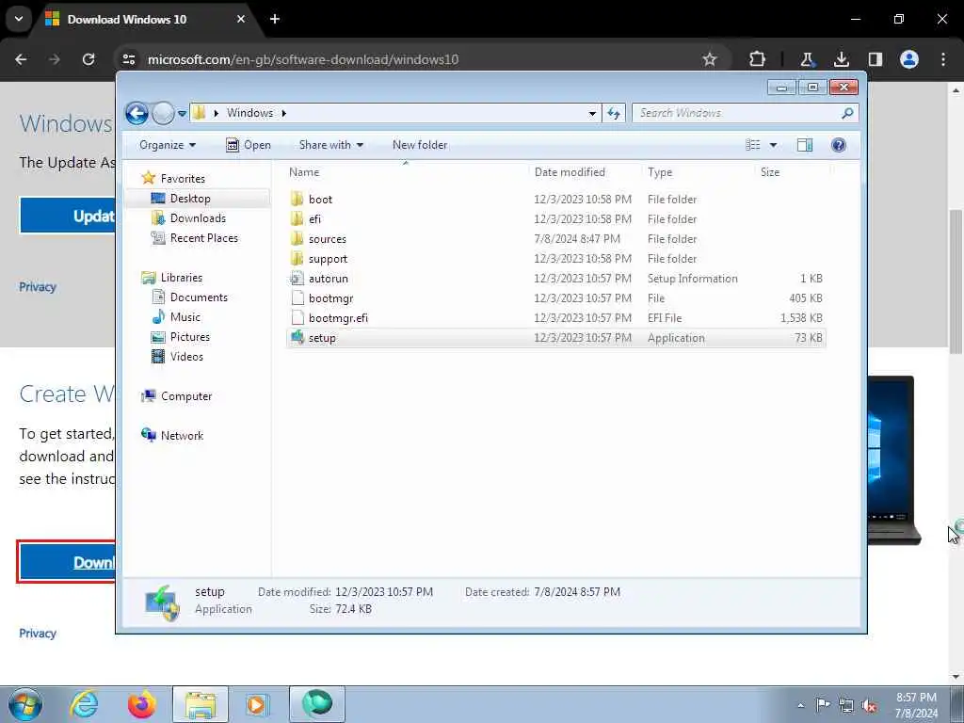Open the Organize menu
964x723 pixels.
point(168,145)
